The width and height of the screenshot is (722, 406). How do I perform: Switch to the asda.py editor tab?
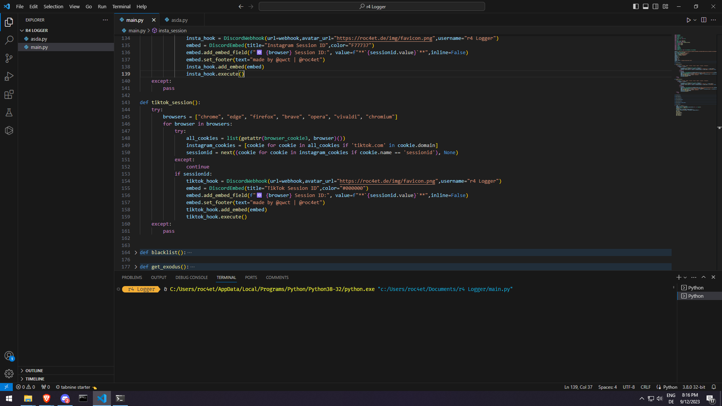tap(179, 20)
